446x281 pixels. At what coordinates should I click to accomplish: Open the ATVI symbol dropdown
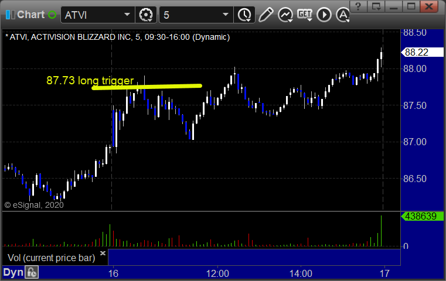(x=127, y=15)
